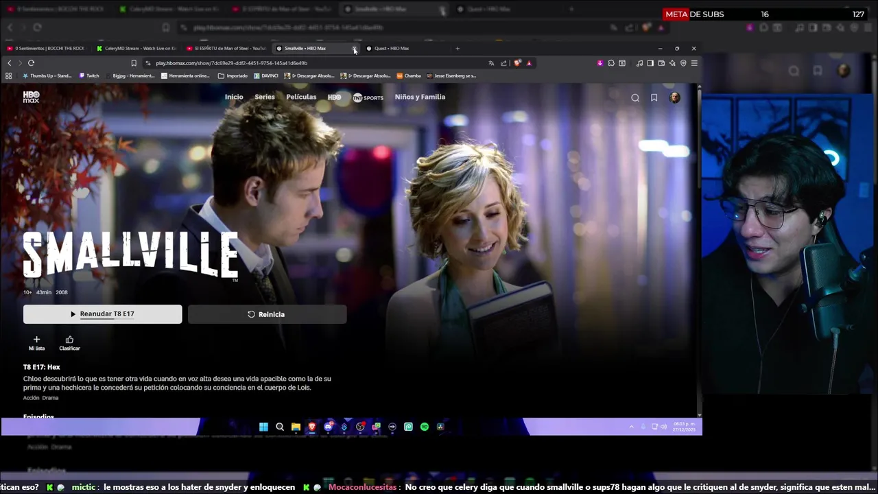Open the Películas menu item
Screen dimensions: 878x494
[301, 97]
